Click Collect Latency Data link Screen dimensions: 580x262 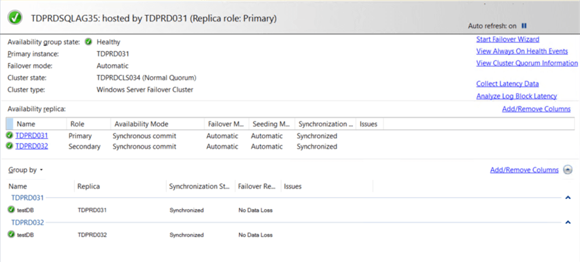(x=507, y=83)
